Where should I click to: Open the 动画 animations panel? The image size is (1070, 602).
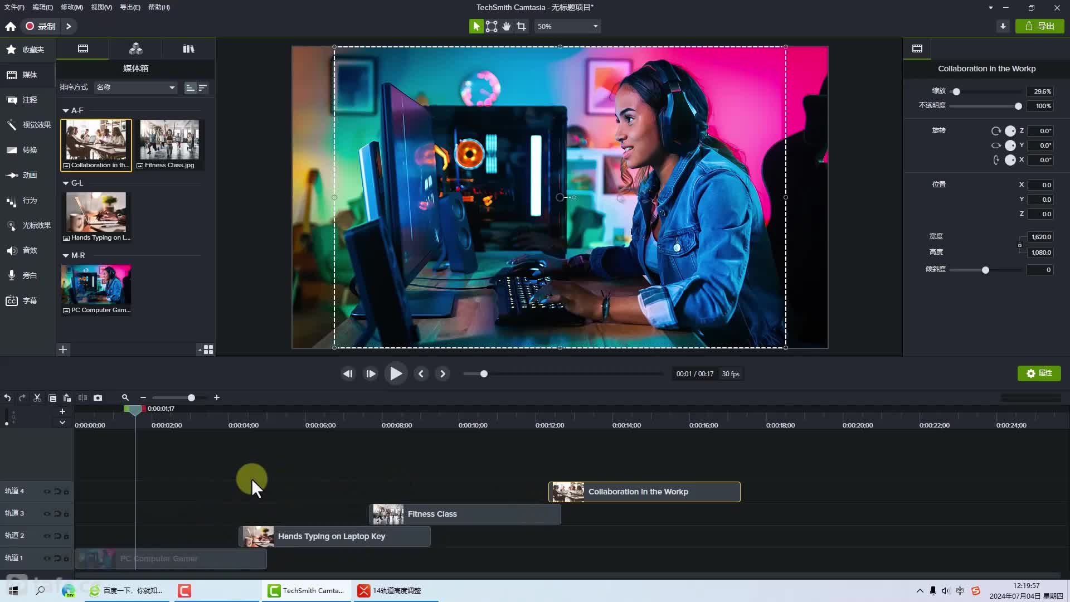coord(28,175)
